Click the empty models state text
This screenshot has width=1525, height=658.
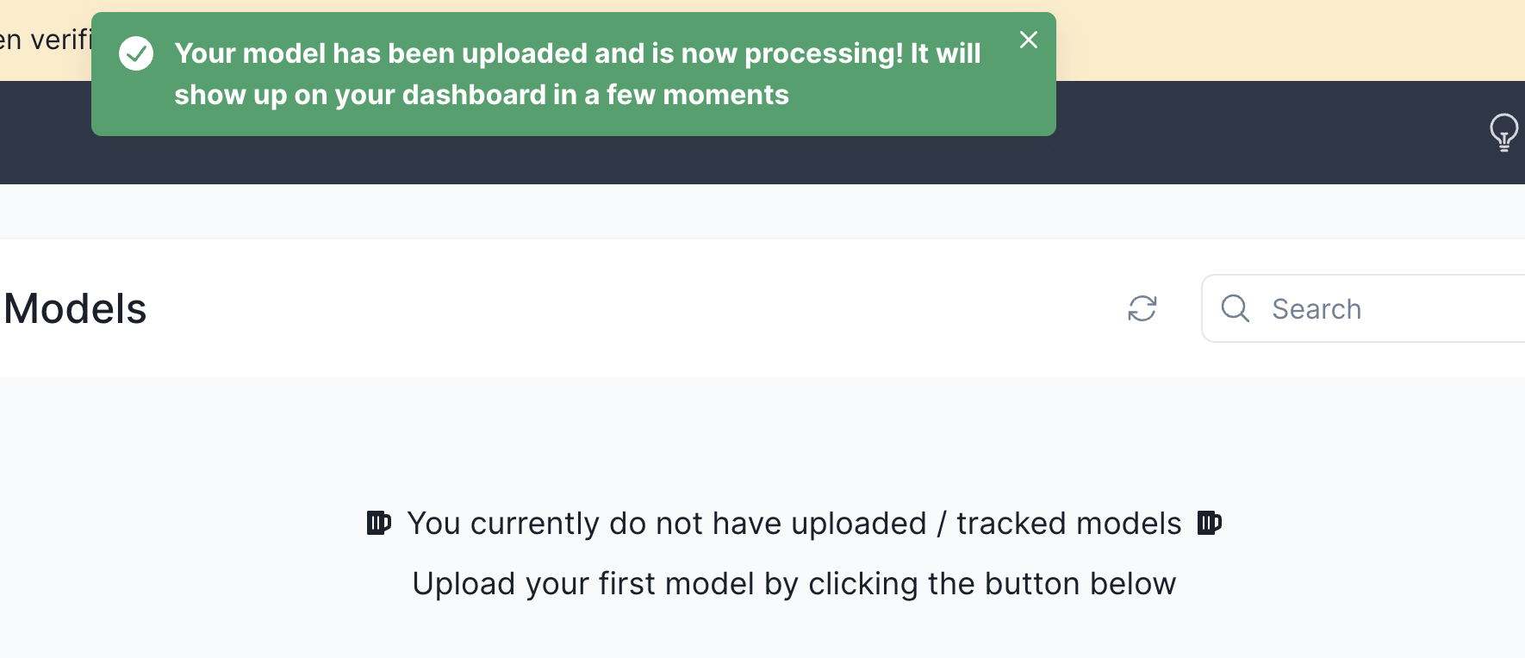click(x=794, y=522)
